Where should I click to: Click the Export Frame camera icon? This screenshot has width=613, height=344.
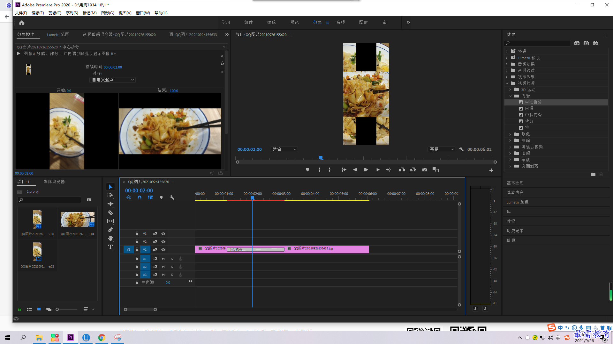pyautogui.click(x=424, y=170)
